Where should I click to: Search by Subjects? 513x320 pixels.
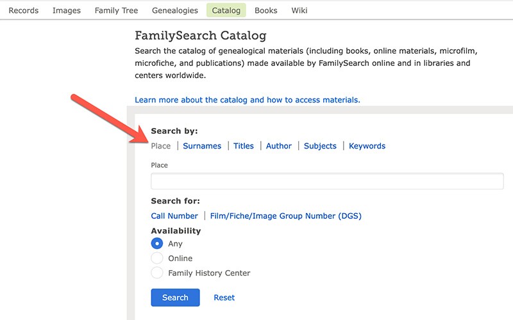(320, 146)
